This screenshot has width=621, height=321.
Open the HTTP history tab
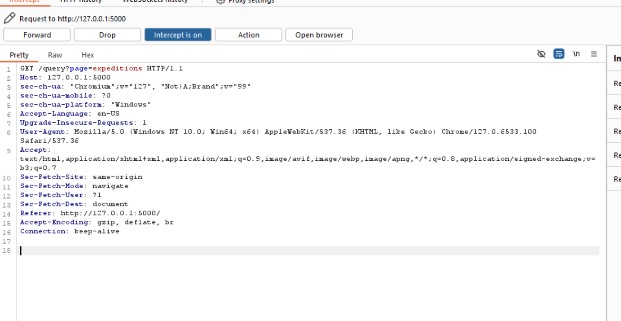[x=81, y=1]
